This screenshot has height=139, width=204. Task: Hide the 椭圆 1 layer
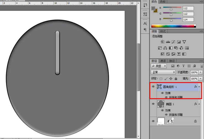coord(153,104)
